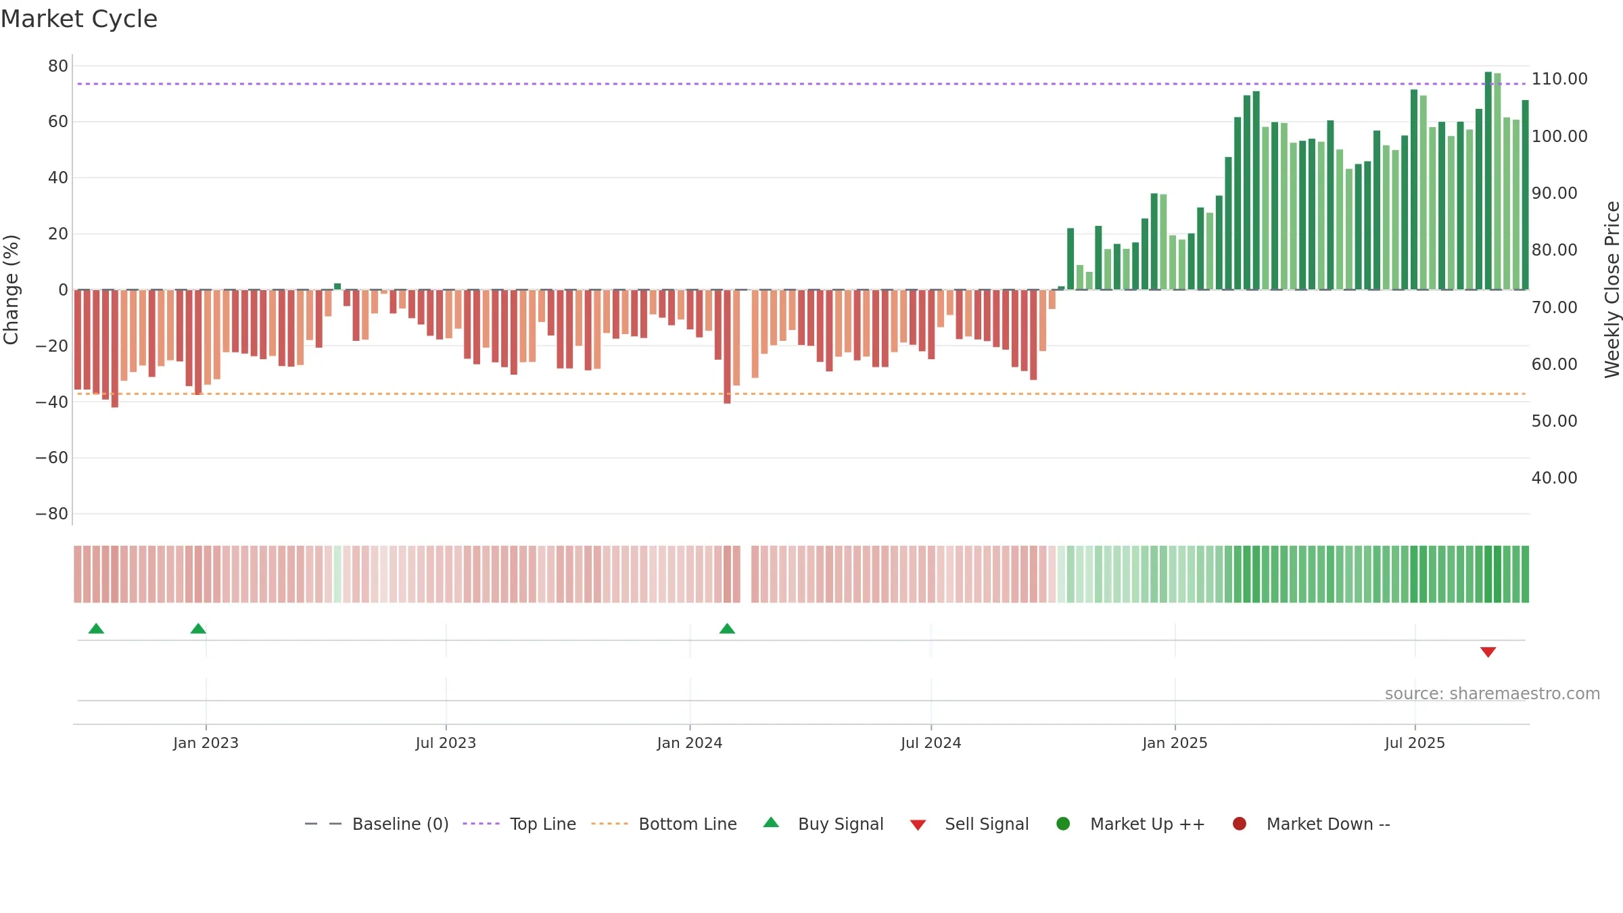Click the Weekly Close Price right axis title
The width and height of the screenshot is (1623, 913).
1612,289
